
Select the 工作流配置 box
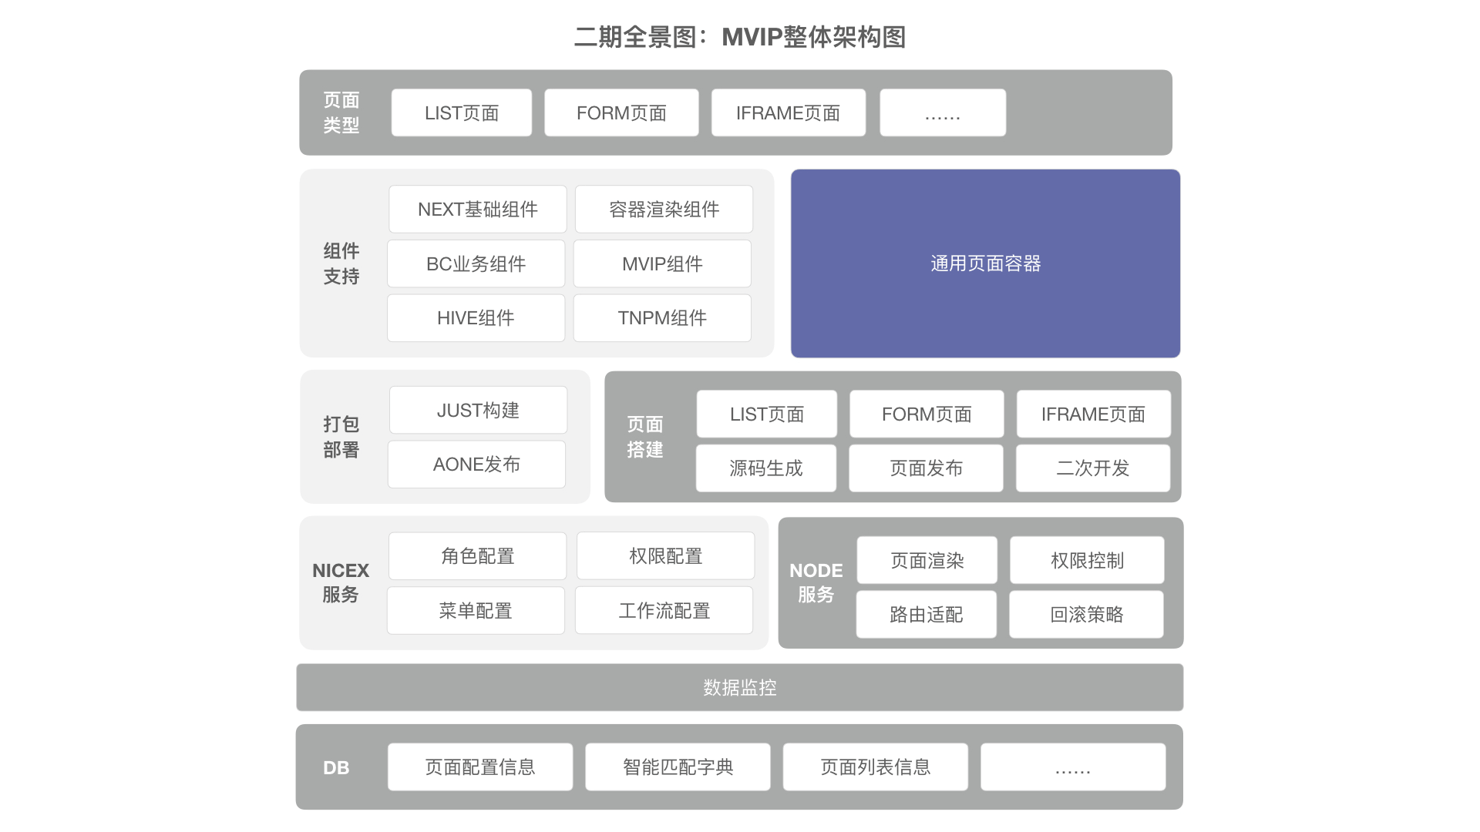pos(664,611)
